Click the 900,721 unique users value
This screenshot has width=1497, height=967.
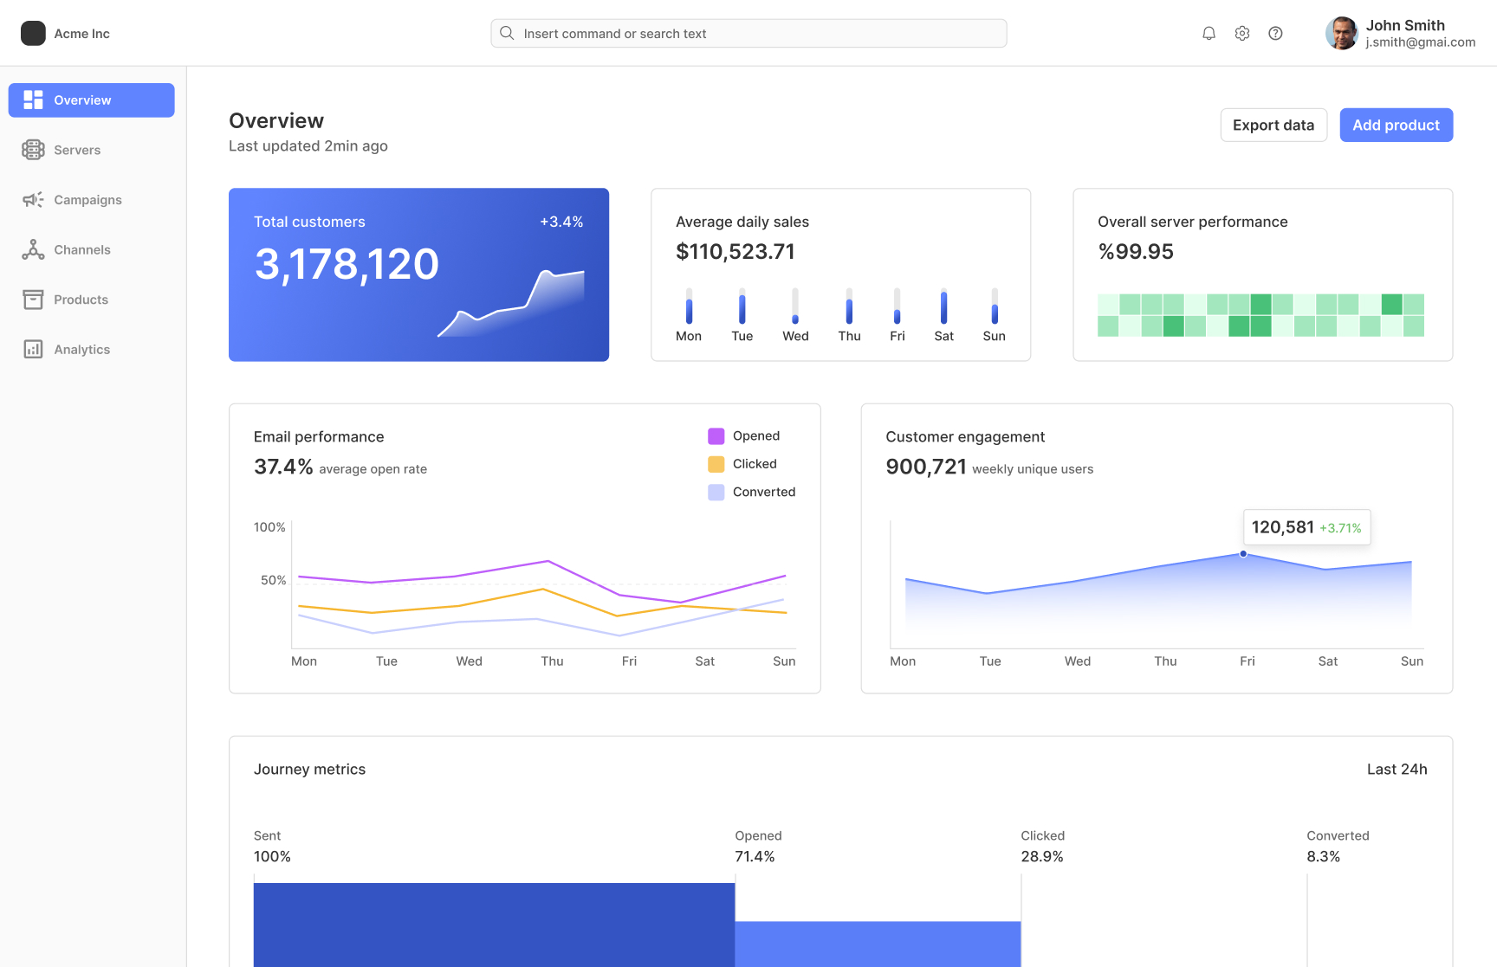pyautogui.click(x=926, y=467)
